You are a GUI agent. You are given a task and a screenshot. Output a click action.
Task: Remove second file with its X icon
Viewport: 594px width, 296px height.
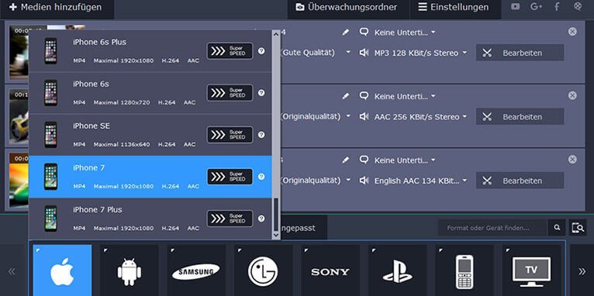click(572, 96)
